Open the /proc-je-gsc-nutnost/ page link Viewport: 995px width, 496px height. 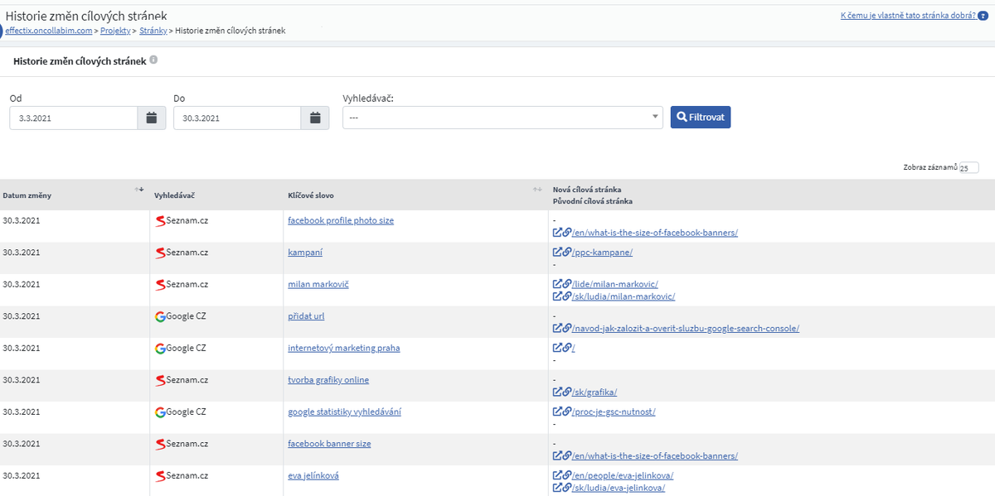pos(614,412)
